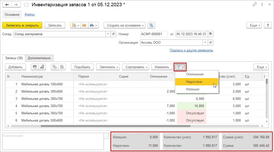Viewport: 274px width, 152px height.
Task: Click the Партия column header
Action: point(97,77)
